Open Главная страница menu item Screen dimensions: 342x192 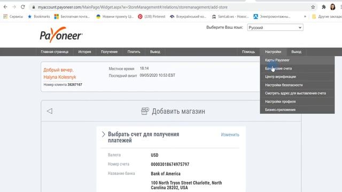coord(55,52)
